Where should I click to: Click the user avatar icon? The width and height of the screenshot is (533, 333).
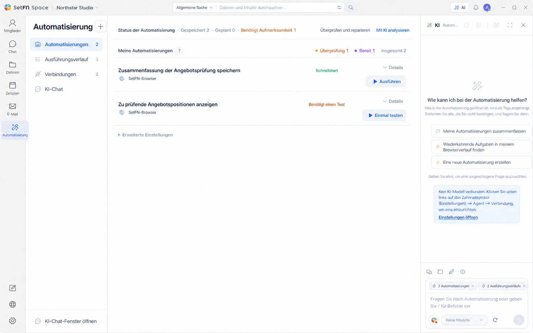pos(487,7)
